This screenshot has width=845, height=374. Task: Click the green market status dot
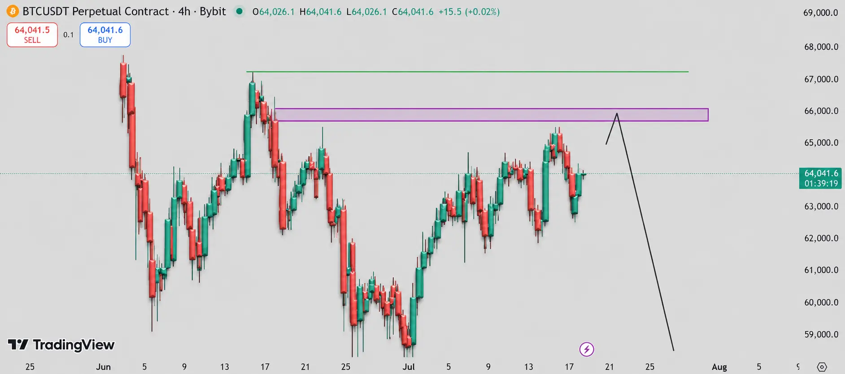240,11
